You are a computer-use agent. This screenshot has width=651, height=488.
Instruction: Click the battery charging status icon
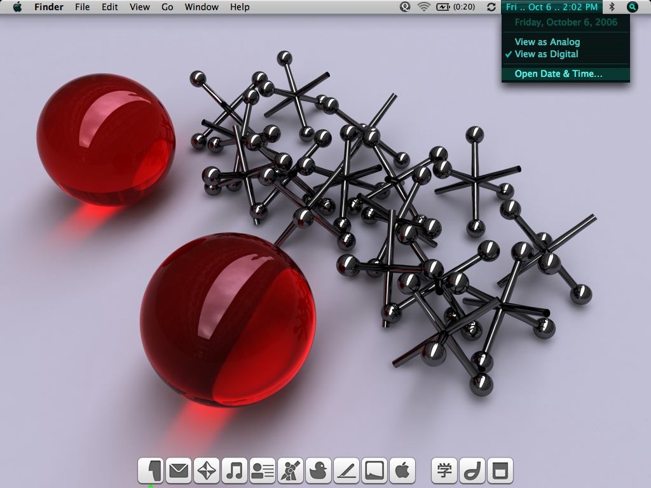[442, 6]
